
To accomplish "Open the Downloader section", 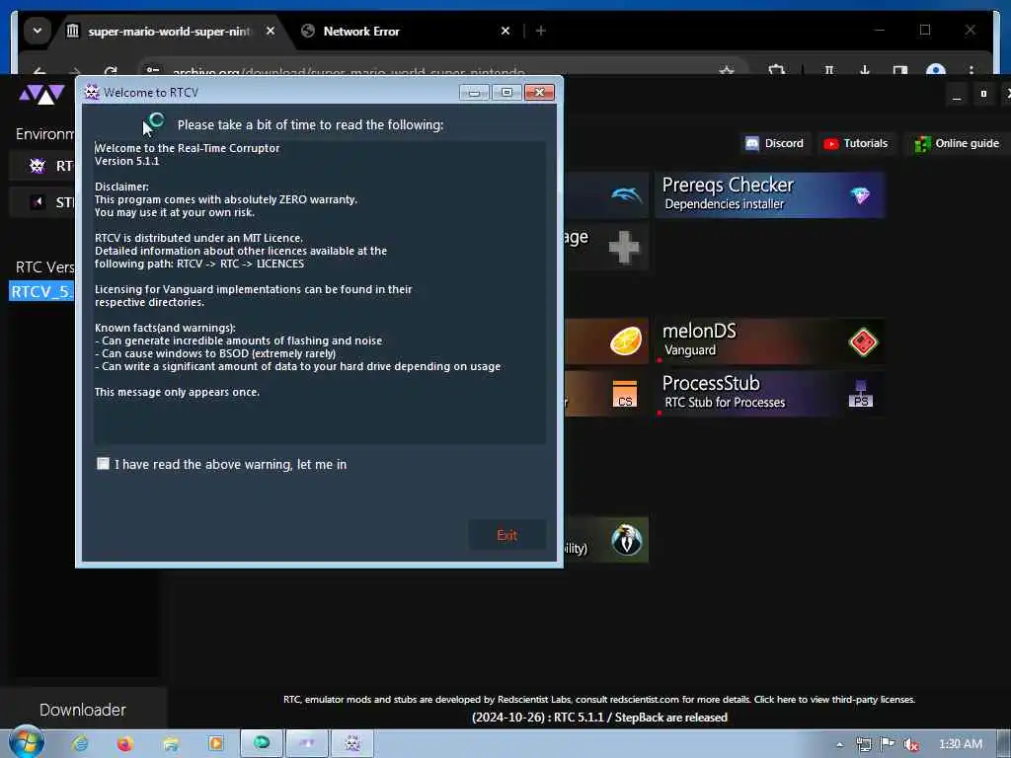I will click(83, 710).
